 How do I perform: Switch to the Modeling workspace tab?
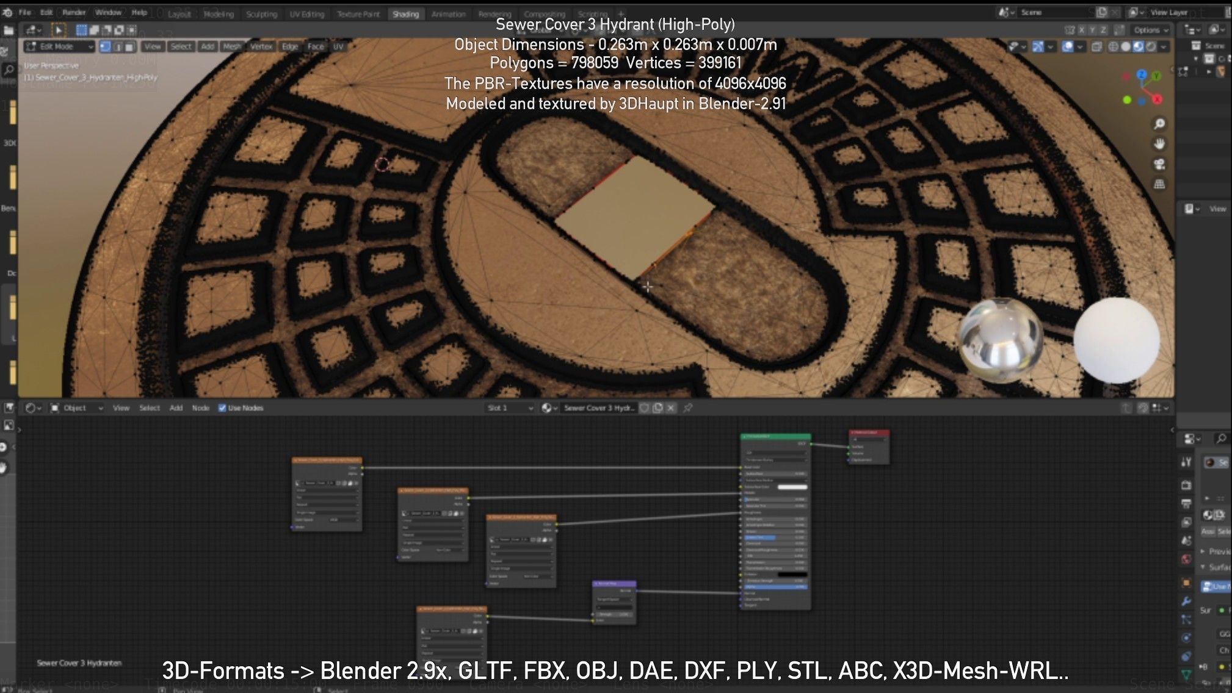(x=219, y=13)
